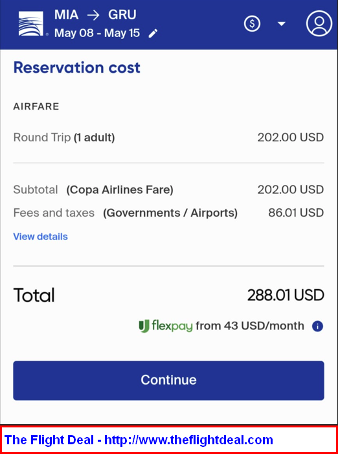Click the arrow between MIA and GRU
The height and width of the screenshot is (454, 338).
coord(93,15)
